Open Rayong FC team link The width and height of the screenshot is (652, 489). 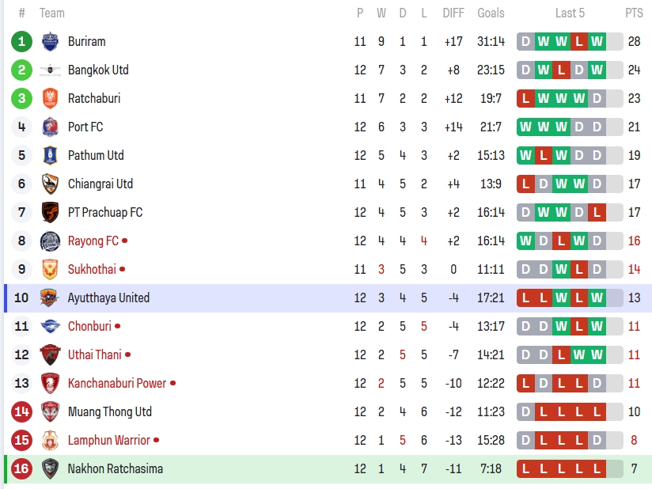[93, 241]
